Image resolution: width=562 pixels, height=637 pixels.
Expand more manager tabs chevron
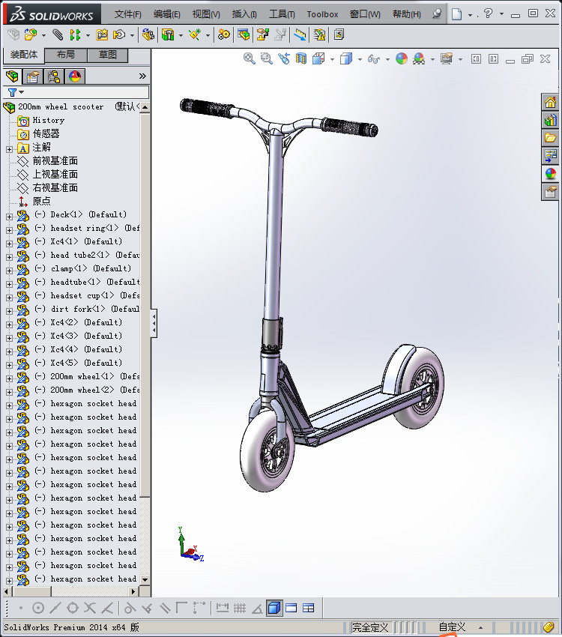[142, 76]
